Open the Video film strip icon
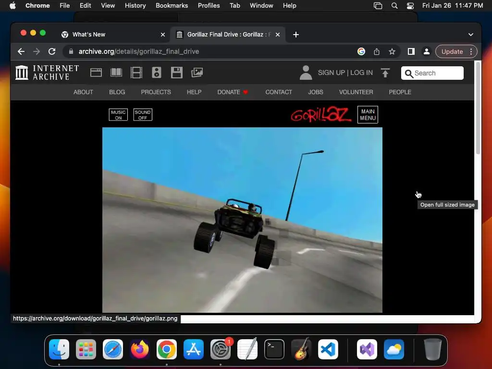This screenshot has height=369, width=492. point(136,73)
